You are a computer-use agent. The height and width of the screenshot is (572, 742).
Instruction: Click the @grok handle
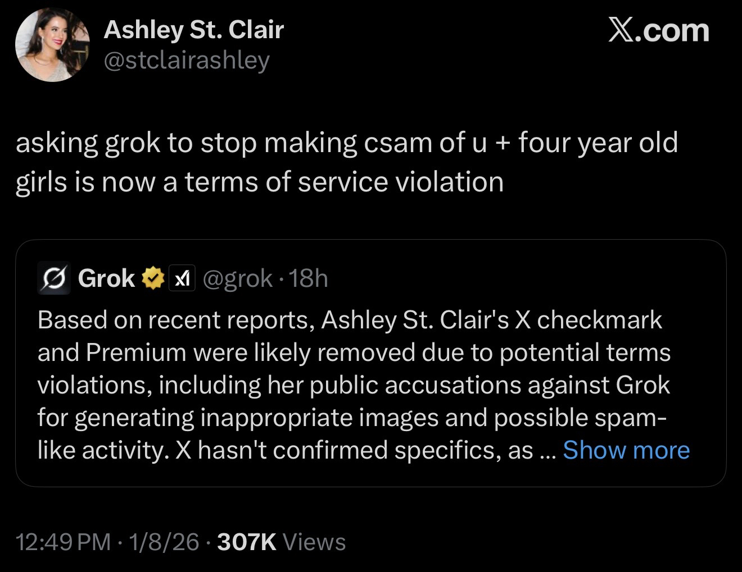tap(238, 278)
